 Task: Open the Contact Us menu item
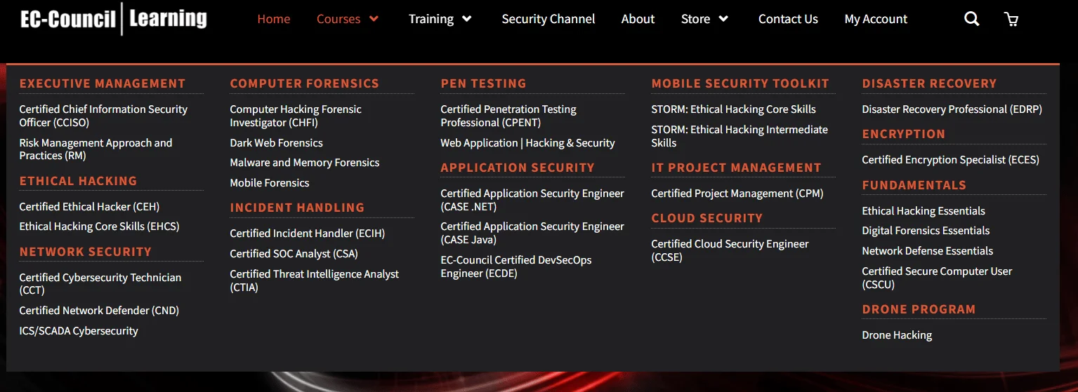tap(788, 19)
